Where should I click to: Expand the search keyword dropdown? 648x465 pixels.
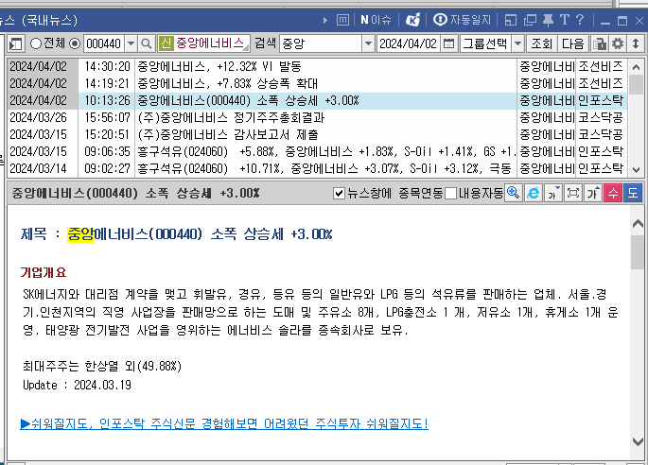click(x=368, y=43)
